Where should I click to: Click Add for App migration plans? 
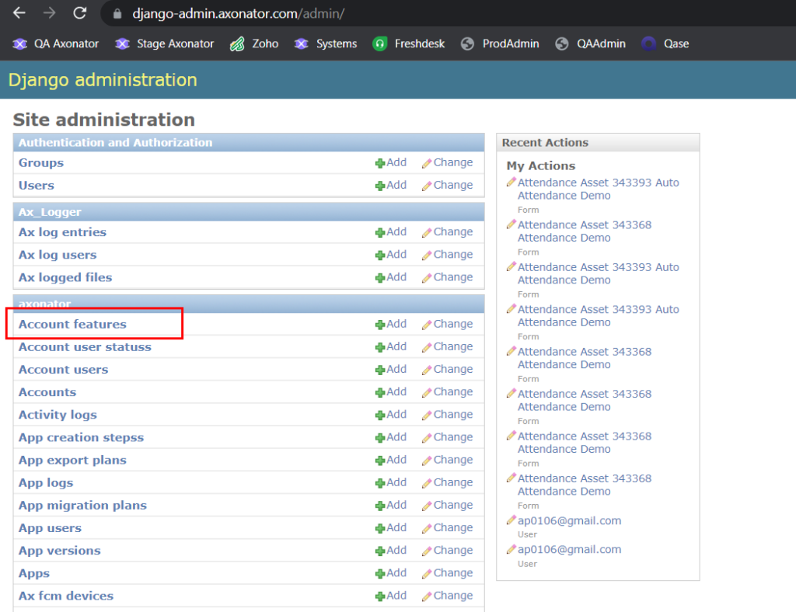coord(391,506)
